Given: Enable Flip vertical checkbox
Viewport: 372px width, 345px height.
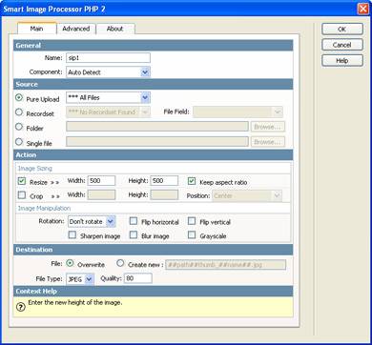Looking at the screenshot, I should (x=192, y=221).
